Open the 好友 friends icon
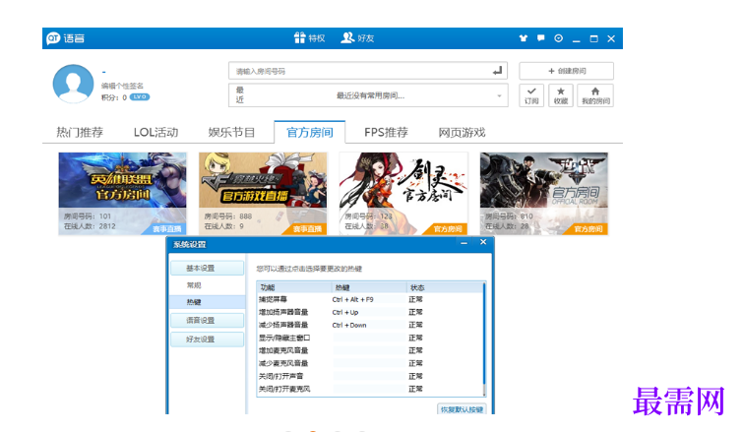The image size is (743, 432). [347, 38]
